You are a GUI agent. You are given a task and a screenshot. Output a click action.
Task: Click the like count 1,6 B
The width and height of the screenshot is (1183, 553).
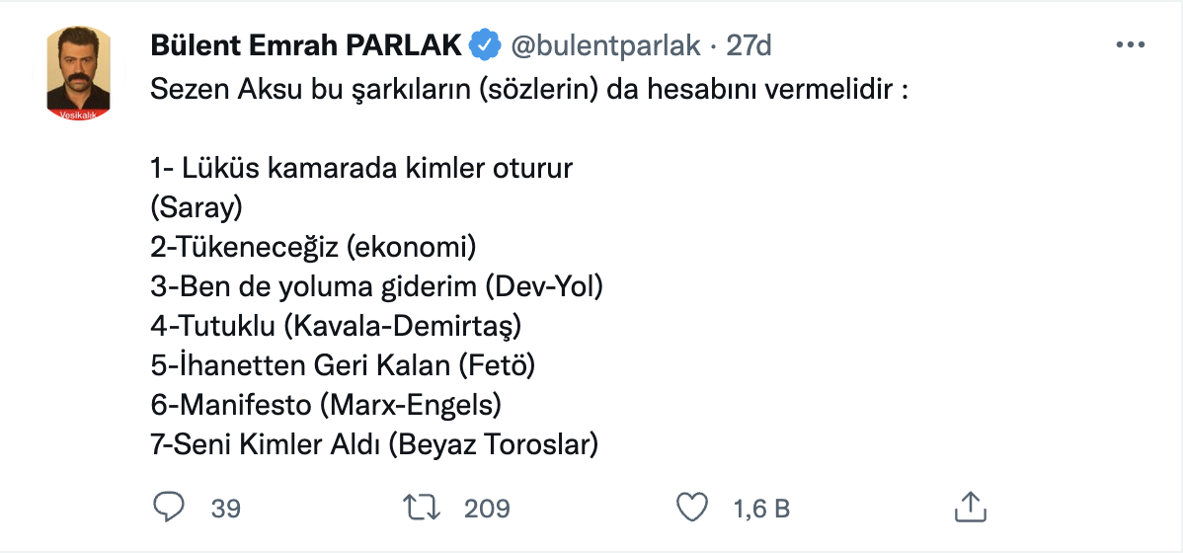pyautogui.click(x=761, y=509)
